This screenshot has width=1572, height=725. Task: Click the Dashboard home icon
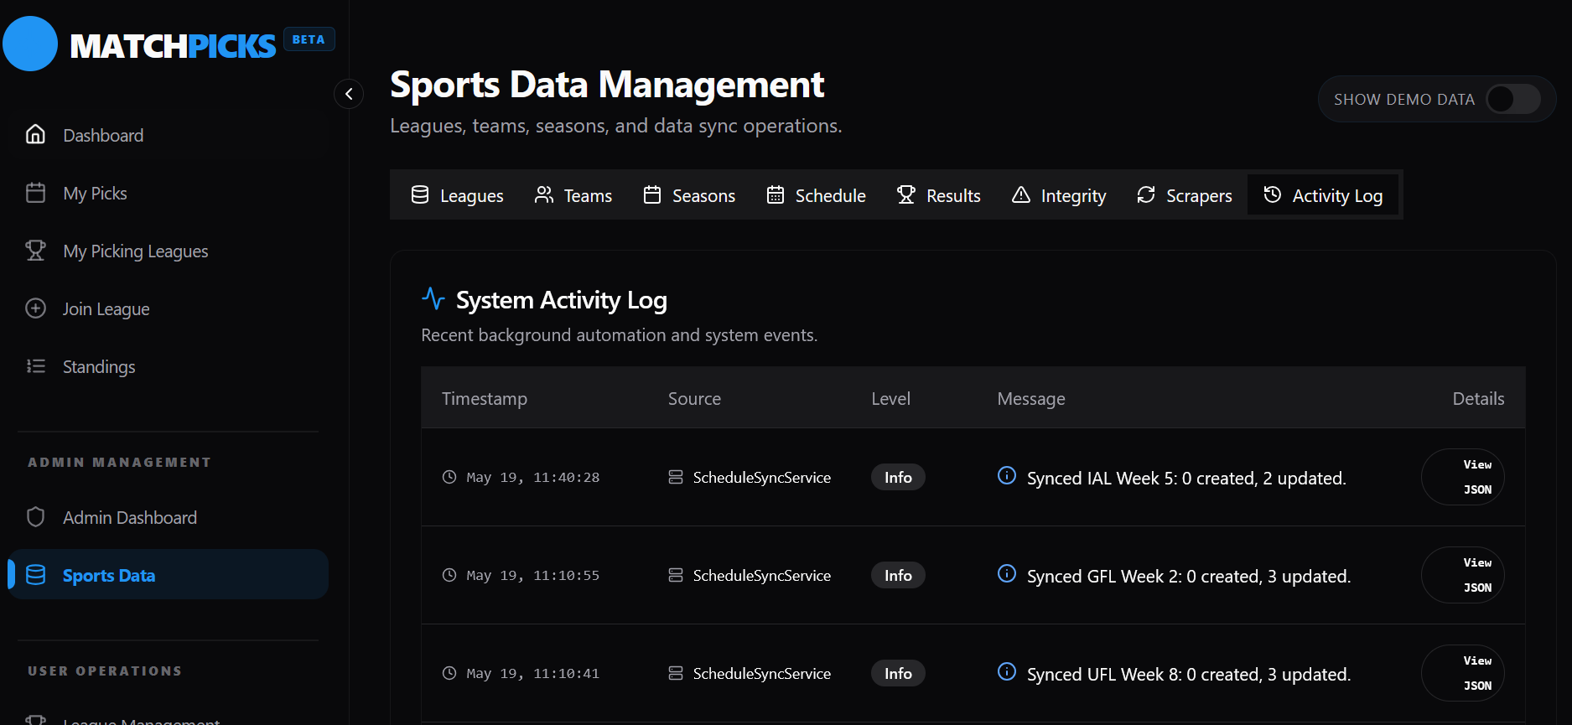point(35,134)
